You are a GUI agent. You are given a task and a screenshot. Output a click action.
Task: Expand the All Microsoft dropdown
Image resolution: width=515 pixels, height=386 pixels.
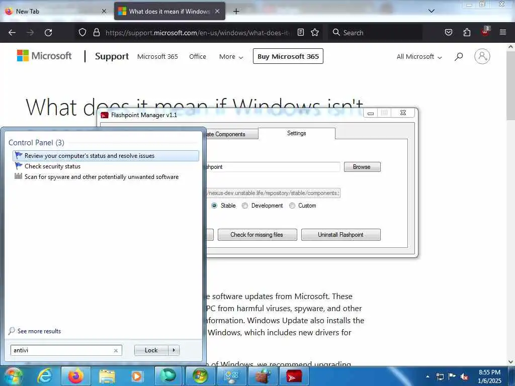tap(419, 56)
